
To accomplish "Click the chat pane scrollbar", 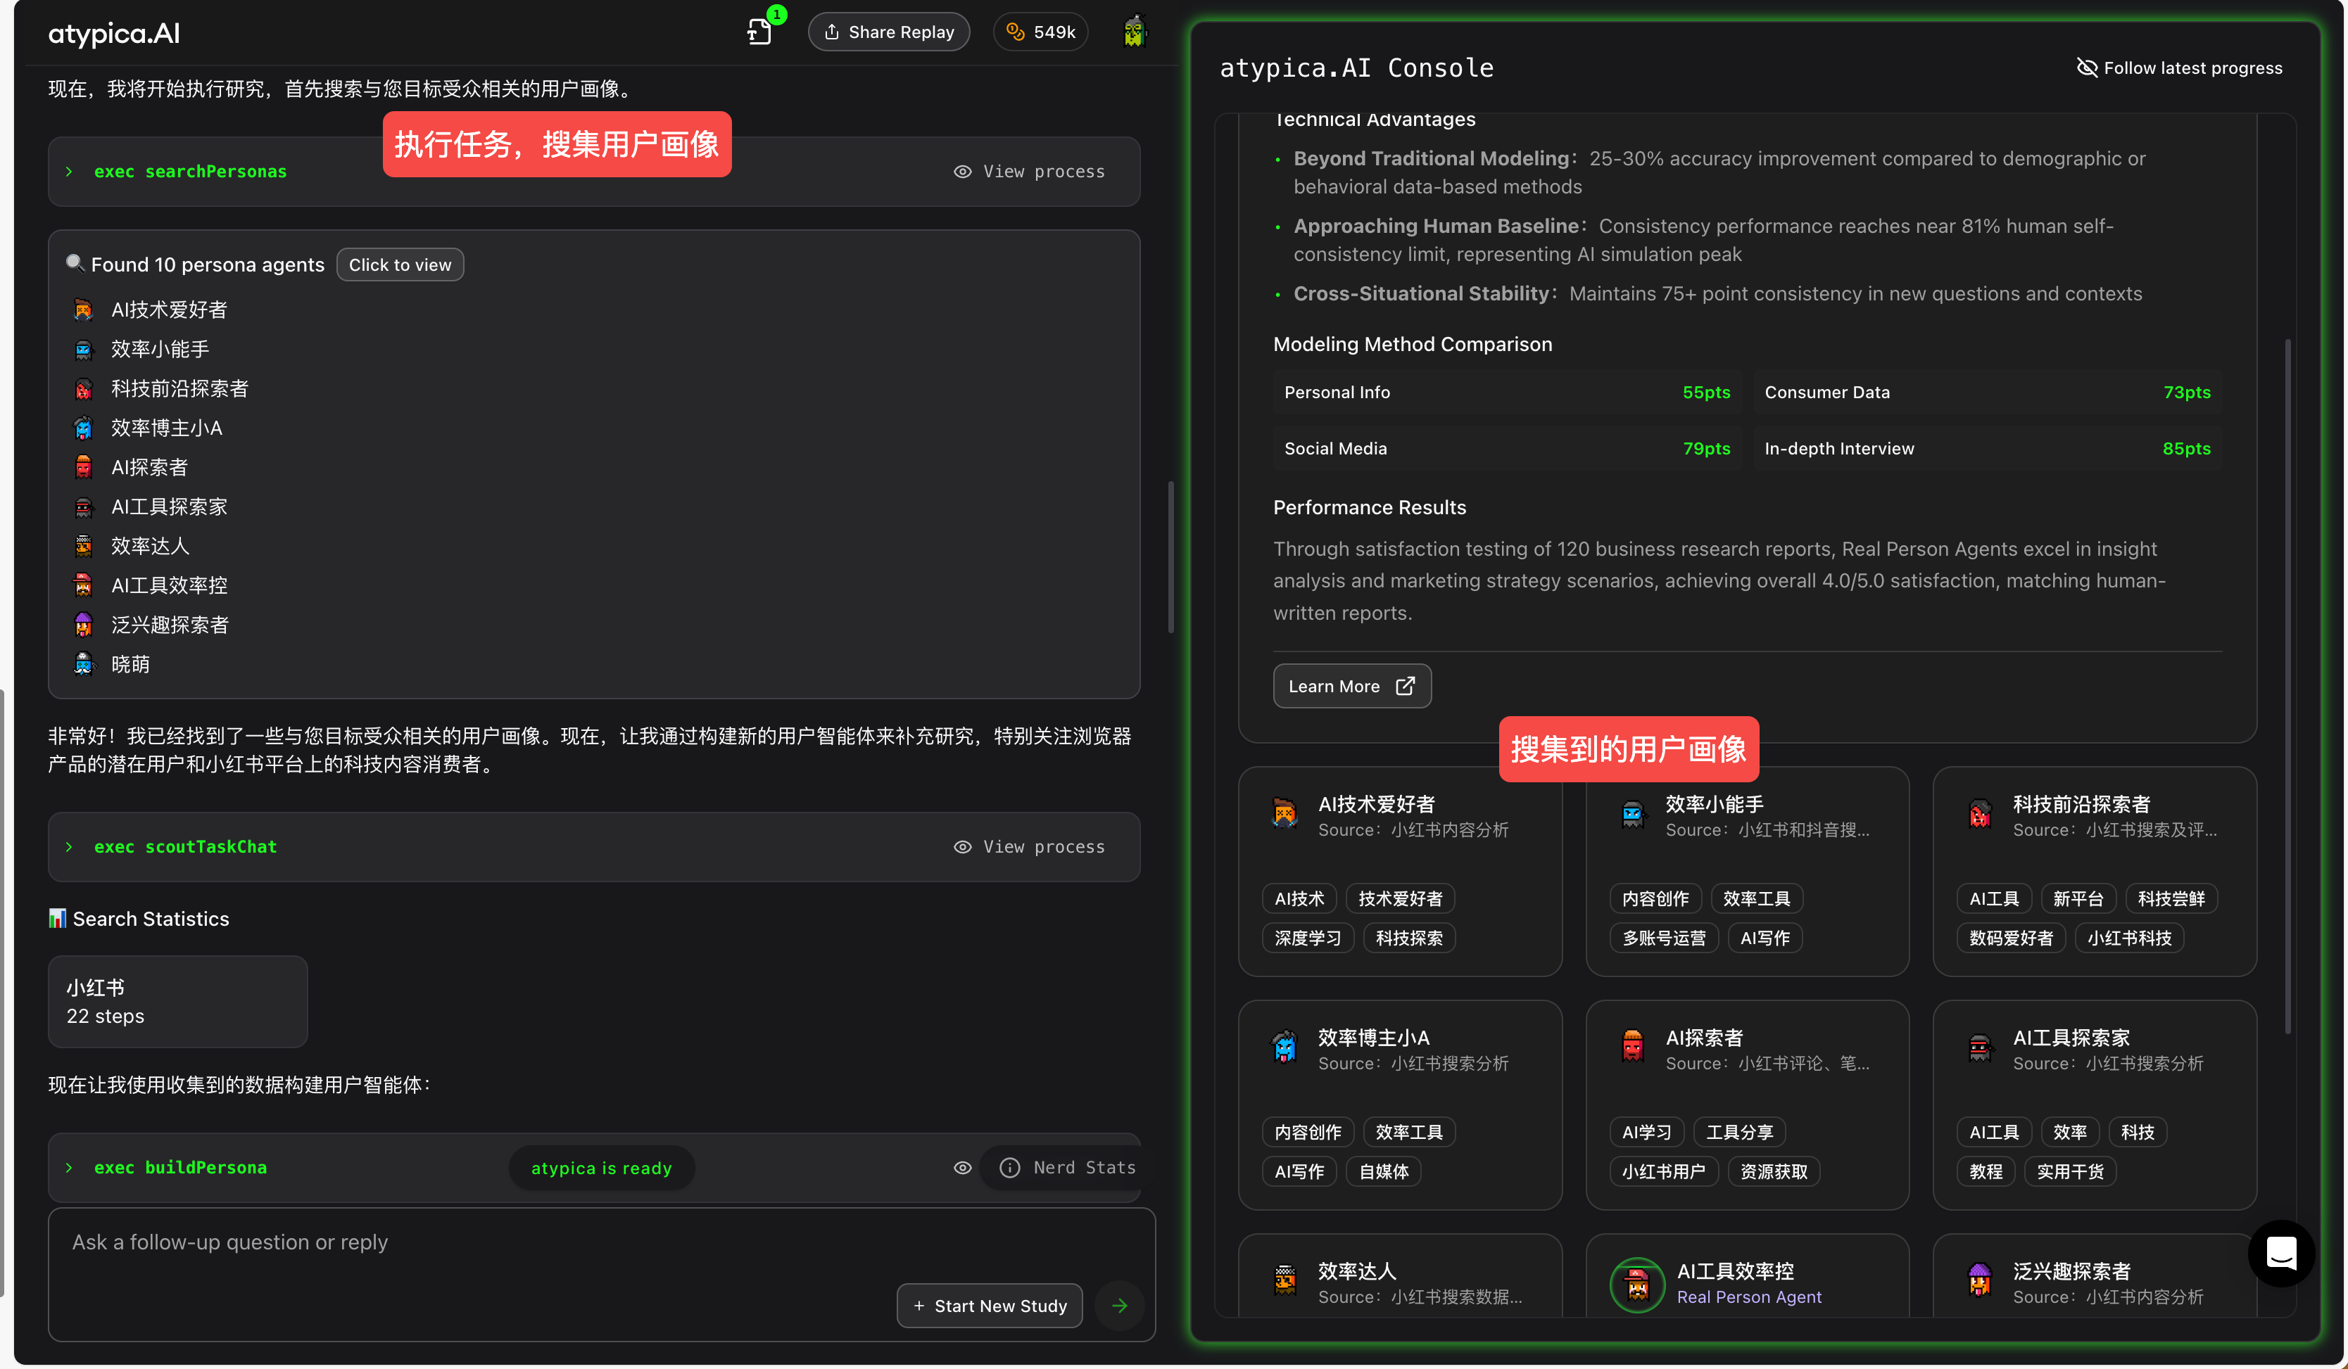I will pos(1170,557).
